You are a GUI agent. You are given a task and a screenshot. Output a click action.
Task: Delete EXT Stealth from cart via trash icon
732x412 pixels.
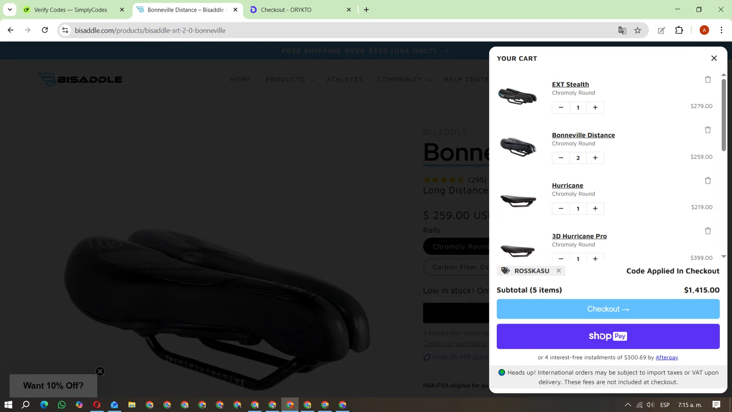pos(708,80)
